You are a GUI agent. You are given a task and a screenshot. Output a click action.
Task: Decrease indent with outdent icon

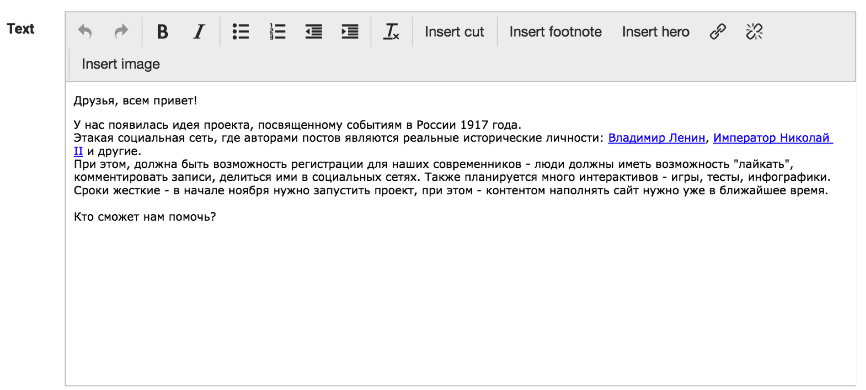(314, 32)
